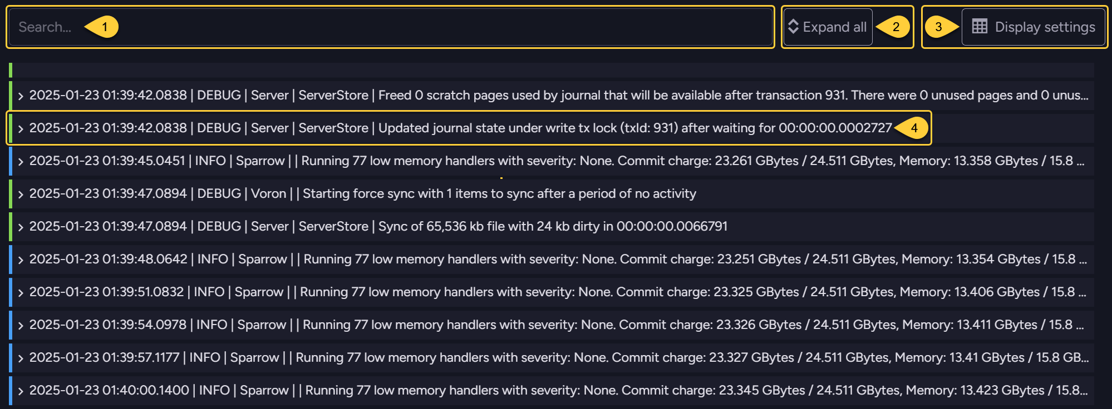The height and width of the screenshot is (409, 1112).
Task: Select the 'Starting force sync with 1 items' row
Action: click(x=552, y=194)
